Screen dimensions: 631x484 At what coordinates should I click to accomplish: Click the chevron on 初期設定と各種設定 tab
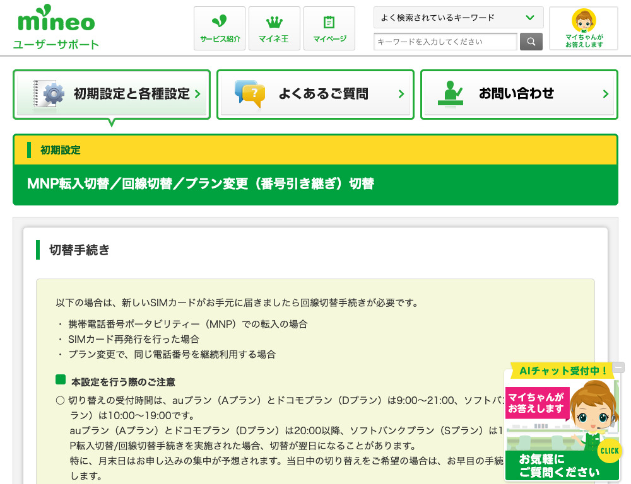pos(198,95)
